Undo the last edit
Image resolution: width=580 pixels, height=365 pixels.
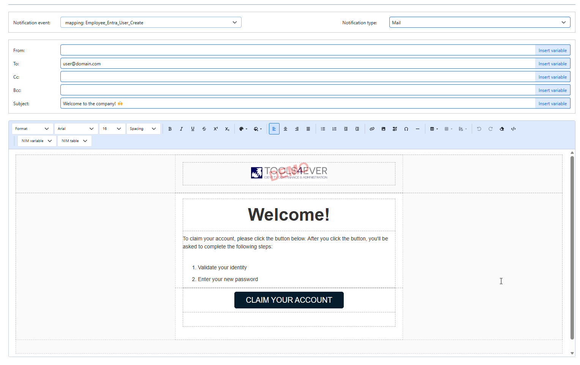click(x=479, y=129)
